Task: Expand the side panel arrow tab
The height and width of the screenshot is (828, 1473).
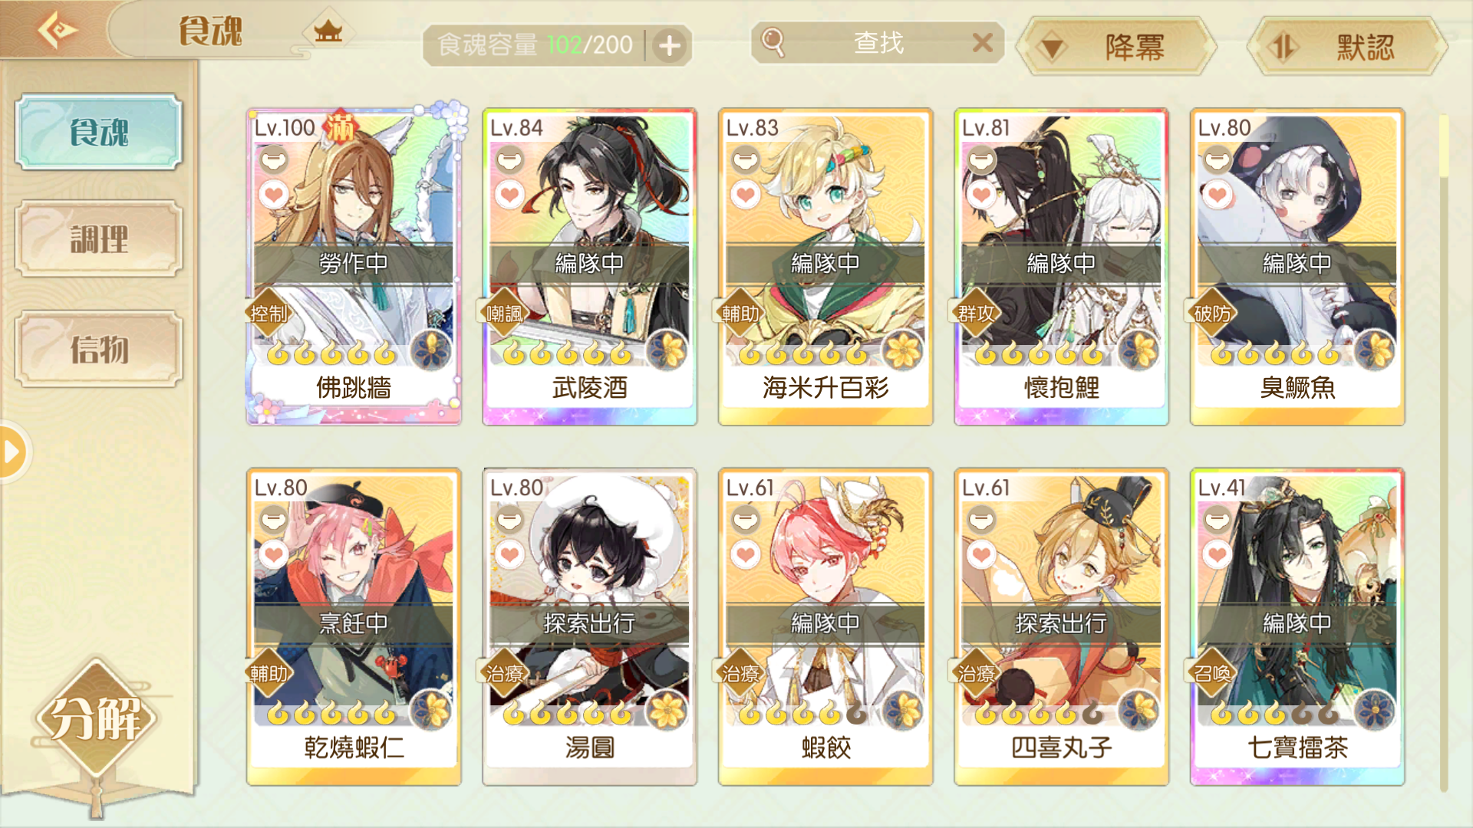Action: click(x=13, y=452)
